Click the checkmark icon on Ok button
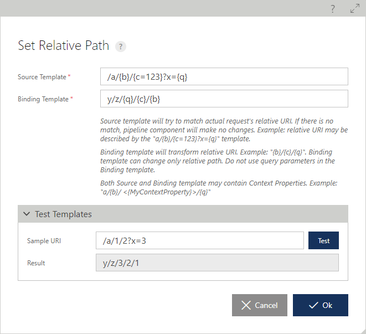 pos(313,305)
